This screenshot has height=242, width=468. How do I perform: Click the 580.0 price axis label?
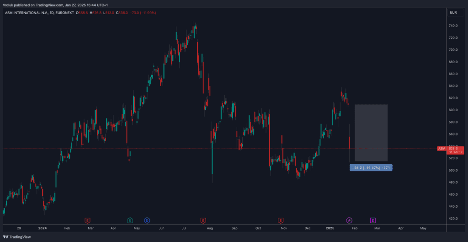[x=453, y=122]
